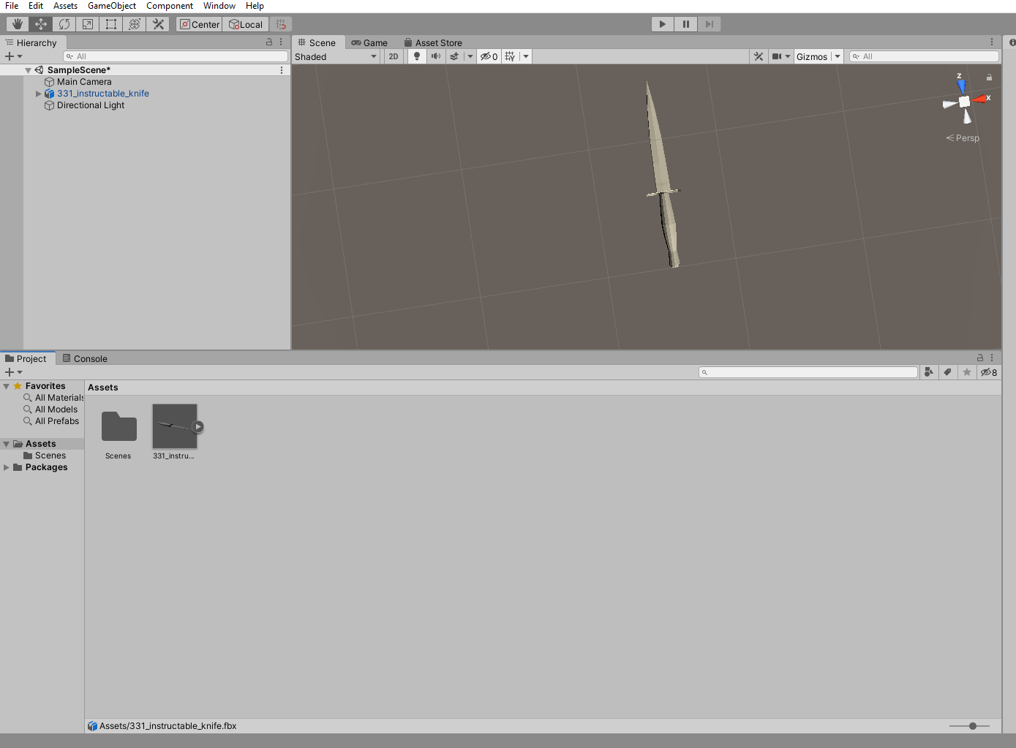Choose the Rect transform tool
The width and height of the screenshot is (1016, 748).
(110, 23)
